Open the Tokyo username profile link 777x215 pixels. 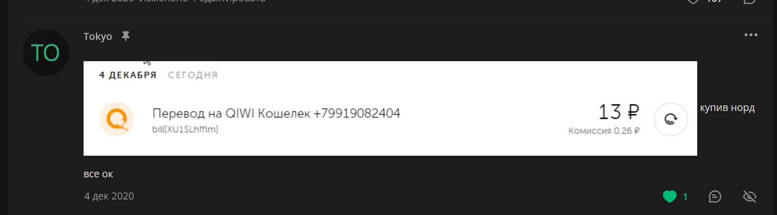pyautogui.click(x=98, y=37)
